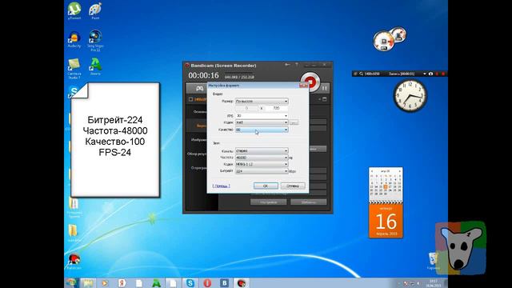Click the Windows Start button
Screen dimensions: 512x288
(x=70, y=282)
